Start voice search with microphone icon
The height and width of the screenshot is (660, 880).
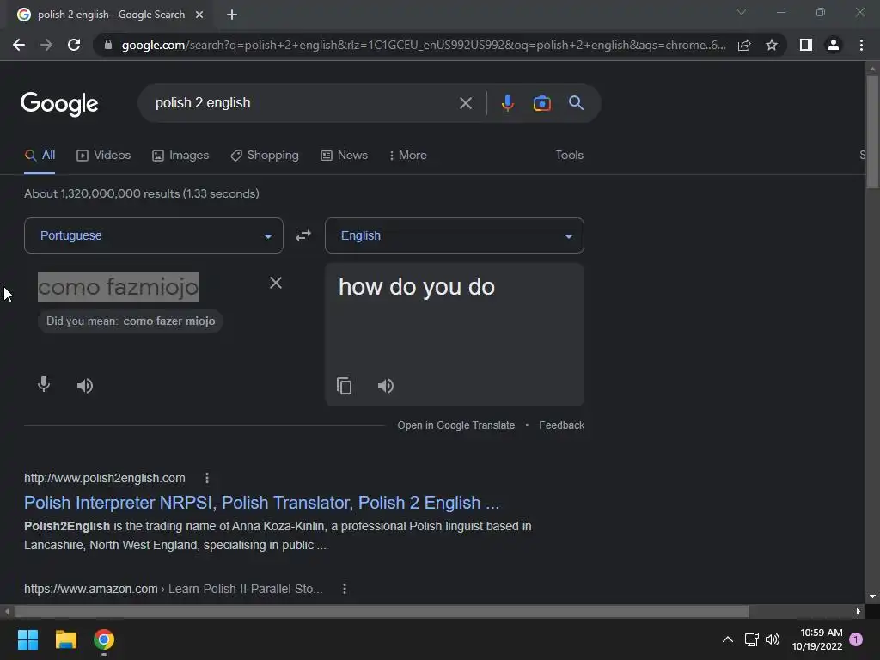507,103
